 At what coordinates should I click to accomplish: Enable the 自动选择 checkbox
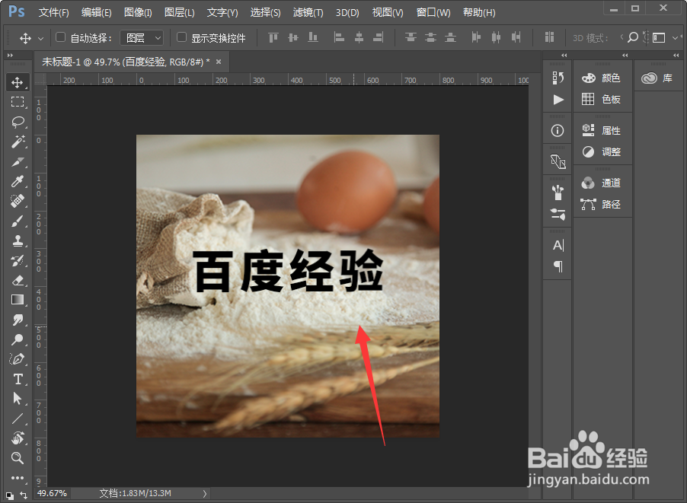60,37
